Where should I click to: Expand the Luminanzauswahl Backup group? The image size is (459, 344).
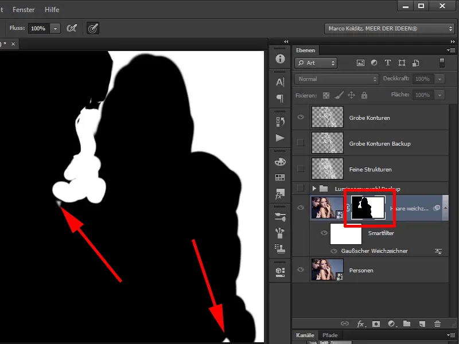(x=314, y=189)
